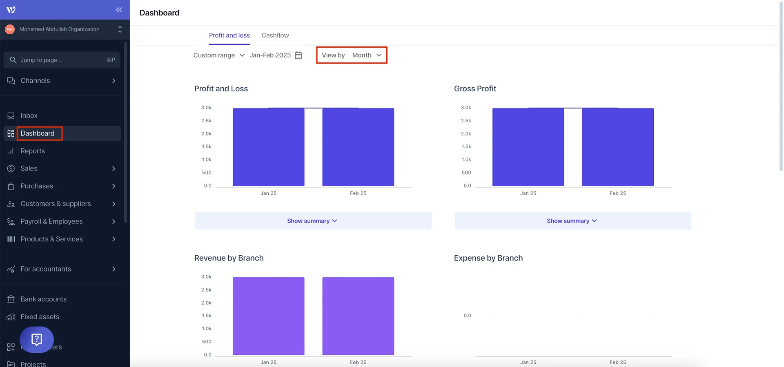Viewport: 784px width, 367px height.
Task: Open the calendar icon next to Jan-Feb 2025
Action: click(298, 55)
